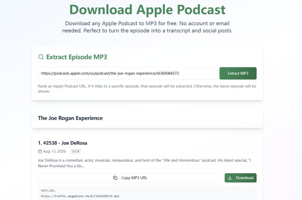Screen dimensions: 302x200
Task: Click the "1. #2538 - Joe DeRosa" episode title
Action: click(62, 143)
